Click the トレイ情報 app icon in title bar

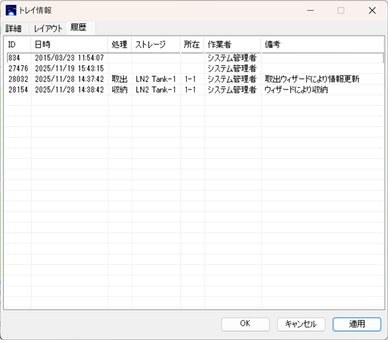pyautogui.click(x=11, y=10)
